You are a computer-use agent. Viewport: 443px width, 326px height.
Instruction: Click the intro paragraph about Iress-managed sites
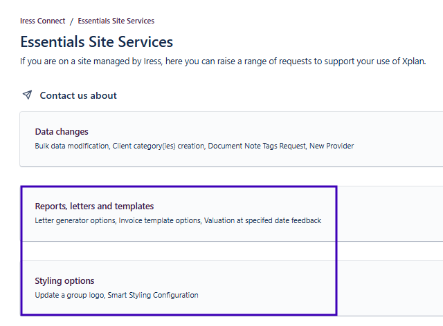point(208,61)
